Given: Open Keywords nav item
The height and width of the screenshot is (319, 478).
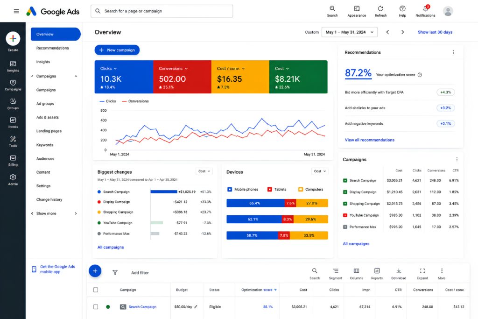Looking at the screenshot, I should click(x=45, y=145).
